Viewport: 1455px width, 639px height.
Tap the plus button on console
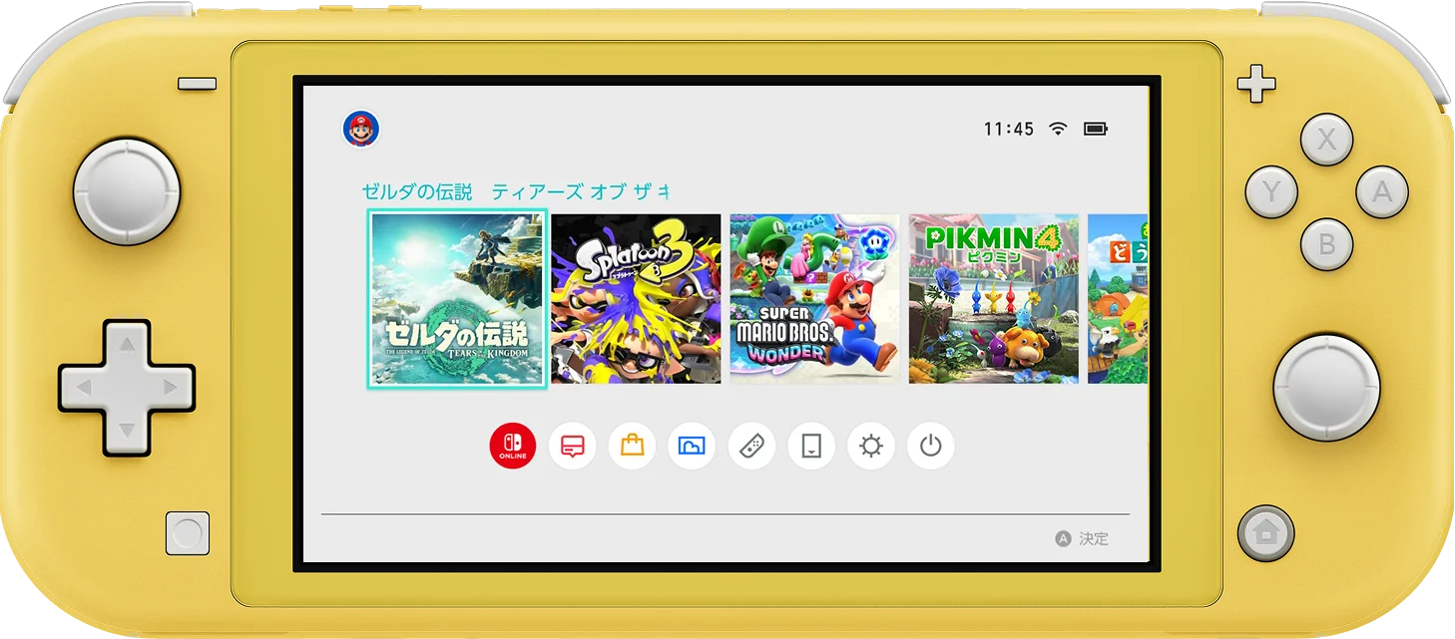1256,84
